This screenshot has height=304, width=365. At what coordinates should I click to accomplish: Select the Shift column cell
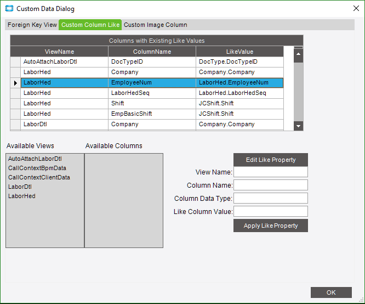(x=152, y=103)
